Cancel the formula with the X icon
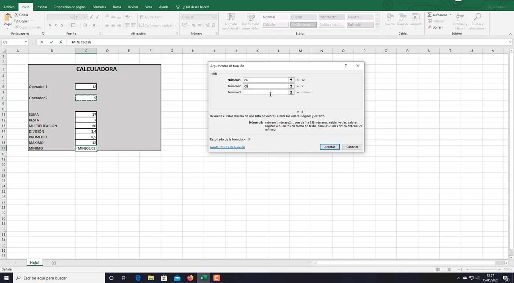 [42, 42]
